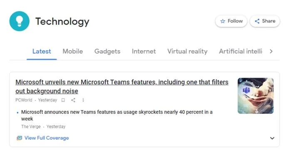Viewport: 283px width, 150px height.
Task: Share the PCWorld article via share icon
Action: tap(73, 100)
